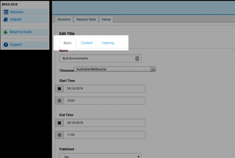
Task: Click the Timezone dropdown arrow button
Action: pos(153,69)
